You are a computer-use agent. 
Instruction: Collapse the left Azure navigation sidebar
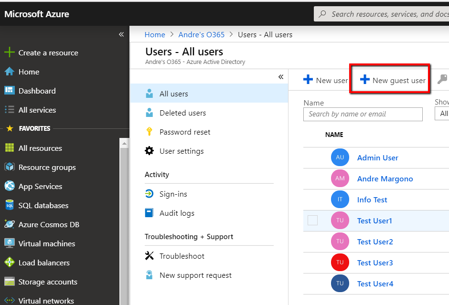point(121,34)
